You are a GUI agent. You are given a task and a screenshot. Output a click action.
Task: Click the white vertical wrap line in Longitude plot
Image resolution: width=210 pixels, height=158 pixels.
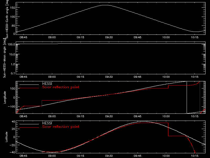coord(187,97)
